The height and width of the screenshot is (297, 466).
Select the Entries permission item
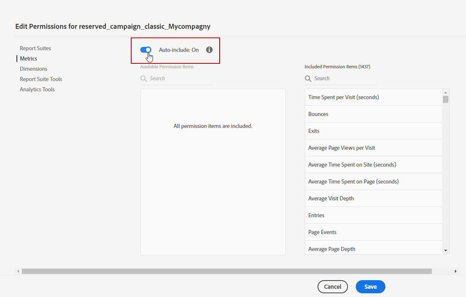coord(373,215)
